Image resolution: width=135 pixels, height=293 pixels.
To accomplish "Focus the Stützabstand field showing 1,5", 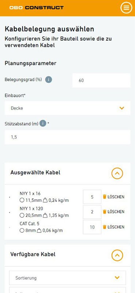I will tap(67, 137).
